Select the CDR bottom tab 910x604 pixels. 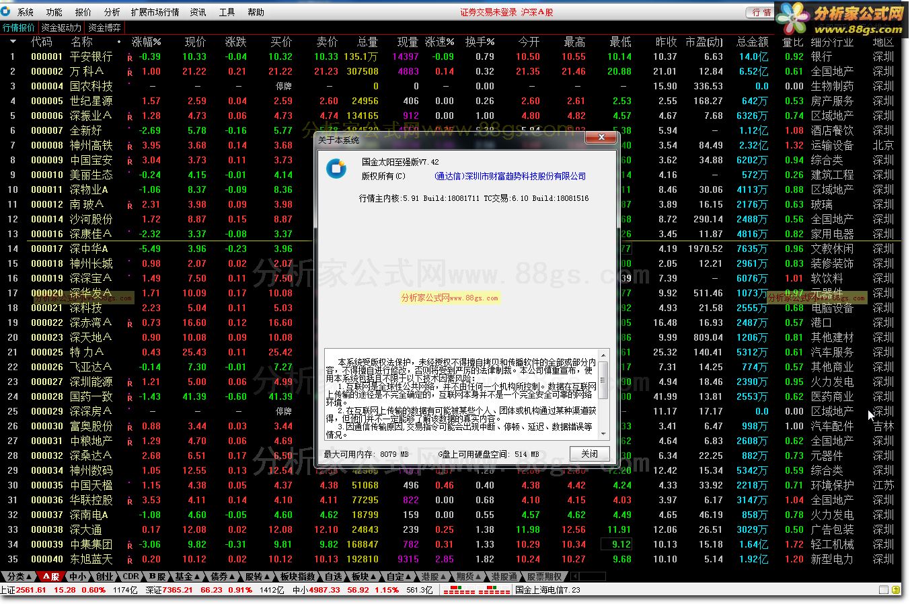point(131,576)
